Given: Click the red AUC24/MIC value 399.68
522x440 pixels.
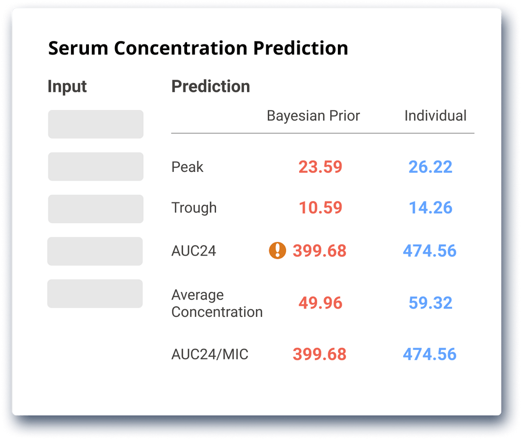Looking at the screenshot, I should point(319,354).
